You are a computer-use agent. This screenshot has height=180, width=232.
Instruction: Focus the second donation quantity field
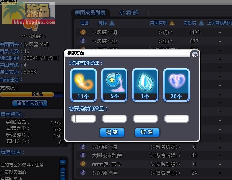(x=115, y=119)
